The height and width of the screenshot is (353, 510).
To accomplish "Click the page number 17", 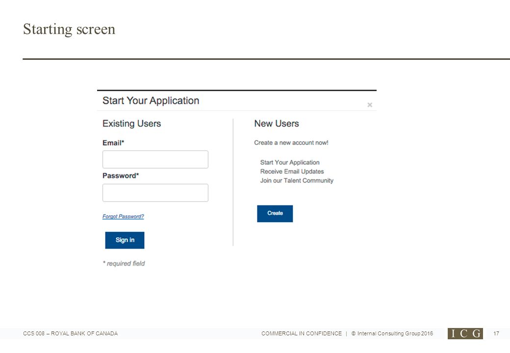I will point(496,333).
